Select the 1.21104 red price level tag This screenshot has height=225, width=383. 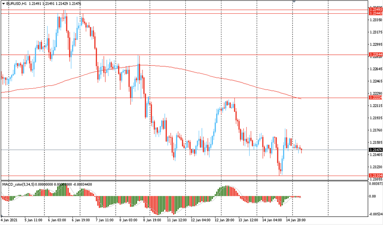coord(376,176)
